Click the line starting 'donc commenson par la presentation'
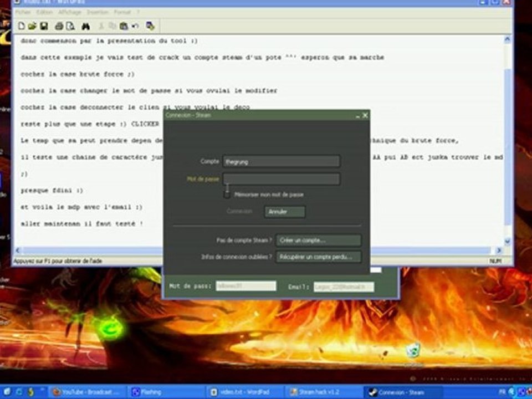The image size is (532, 399). (109, 40)
